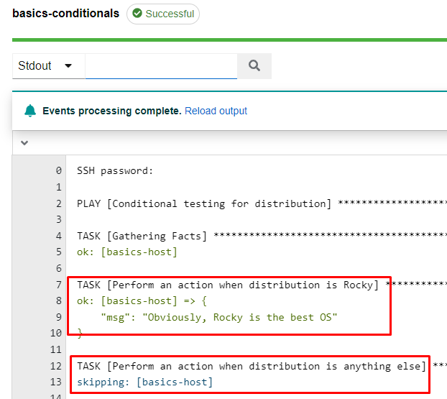The width and height of the screenshot is (447, 399).
Task: Click the 'skipping: [basics-host]' line
Action: (x=145, y=382)
